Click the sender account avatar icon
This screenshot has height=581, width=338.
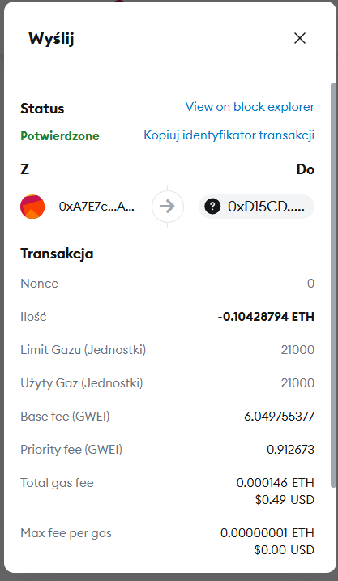[32, 207]
